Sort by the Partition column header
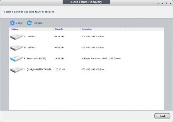Image resolution: width=173 pixels, height=122 pixels. [x=31, y=29]
